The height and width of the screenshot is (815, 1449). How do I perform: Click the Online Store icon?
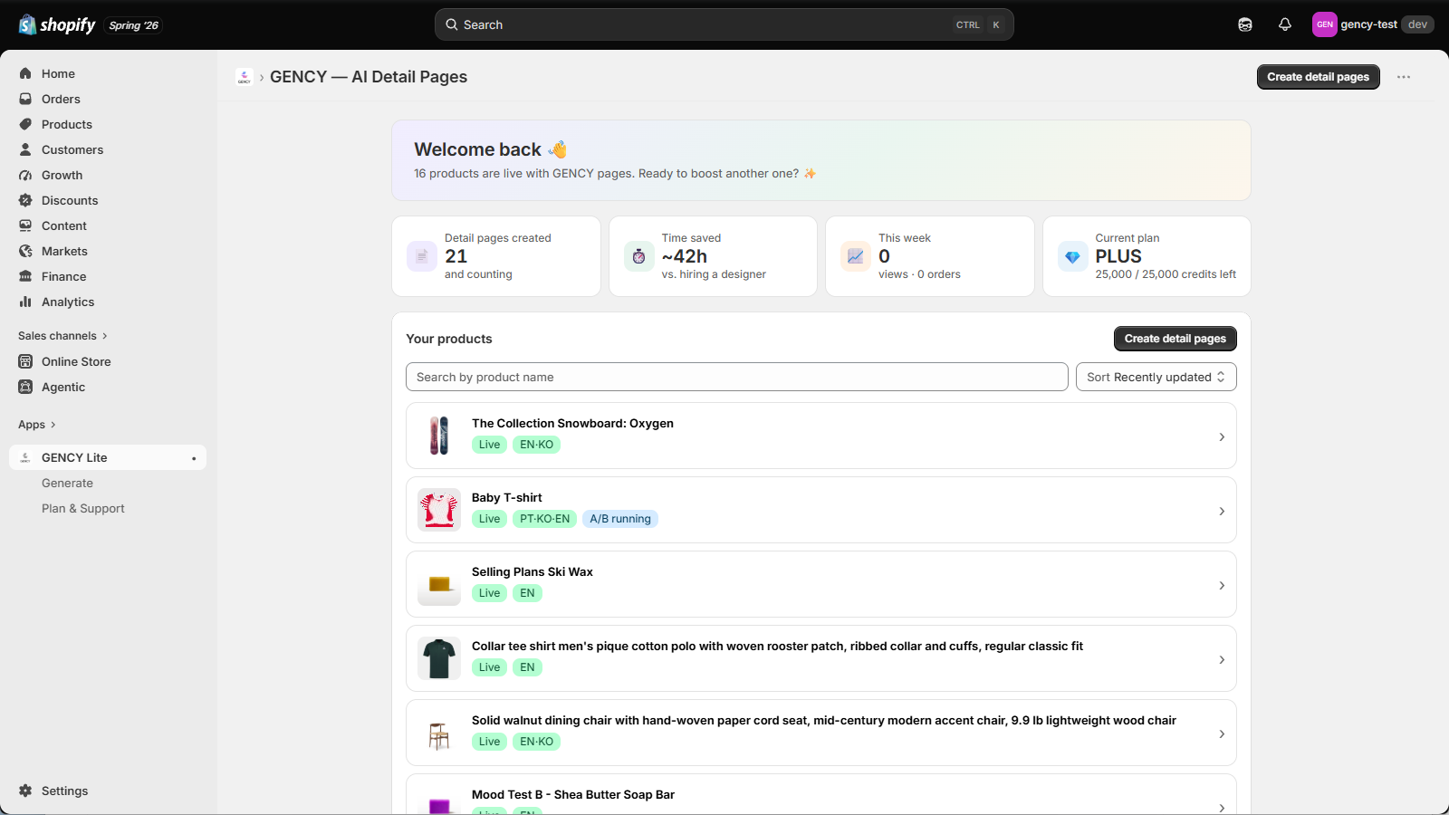point(25,361)
